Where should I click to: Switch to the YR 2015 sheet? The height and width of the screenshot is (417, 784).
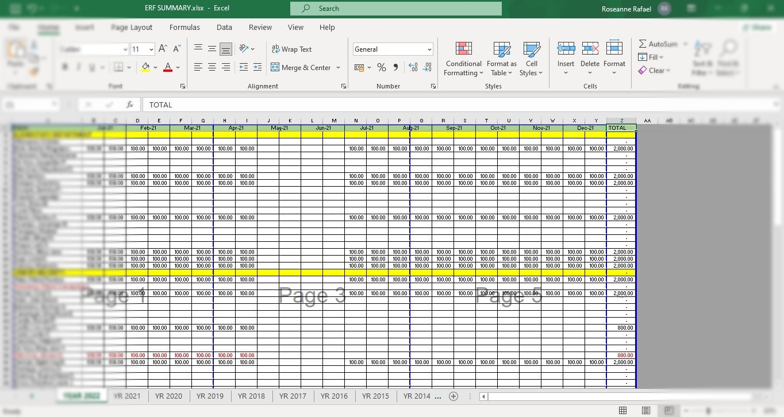tap(375, 396)
